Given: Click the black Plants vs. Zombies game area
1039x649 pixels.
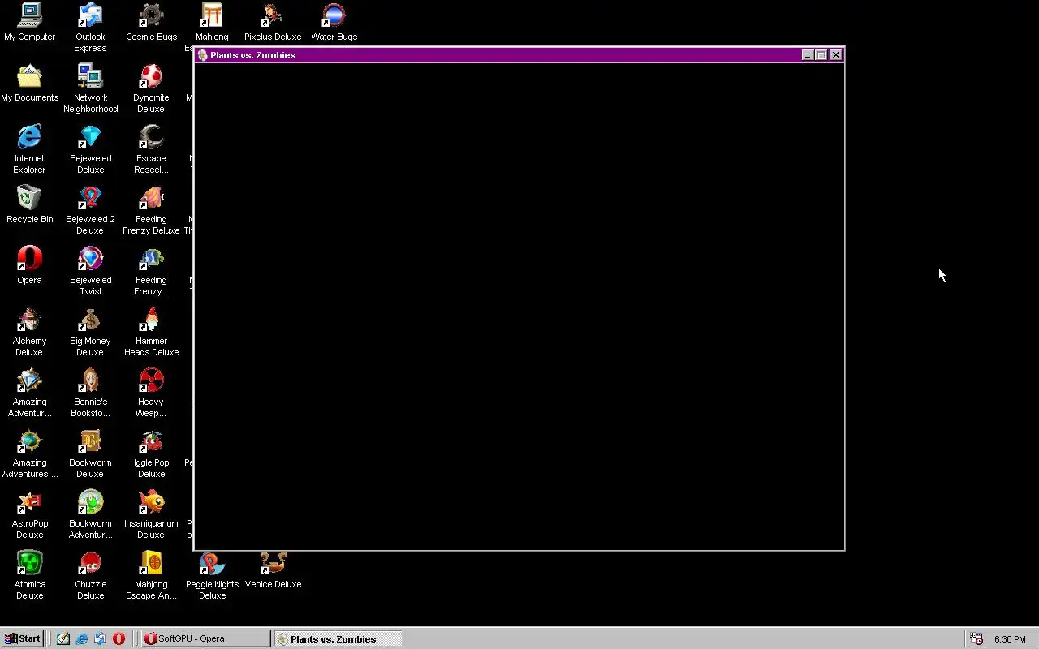Looking at the screenshot, I should click(x=519, y=307).
